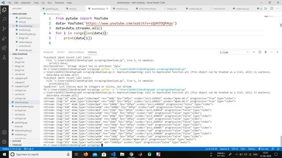
Task: Click the notifications bell in status bar
Action: (x=278, y=149)
